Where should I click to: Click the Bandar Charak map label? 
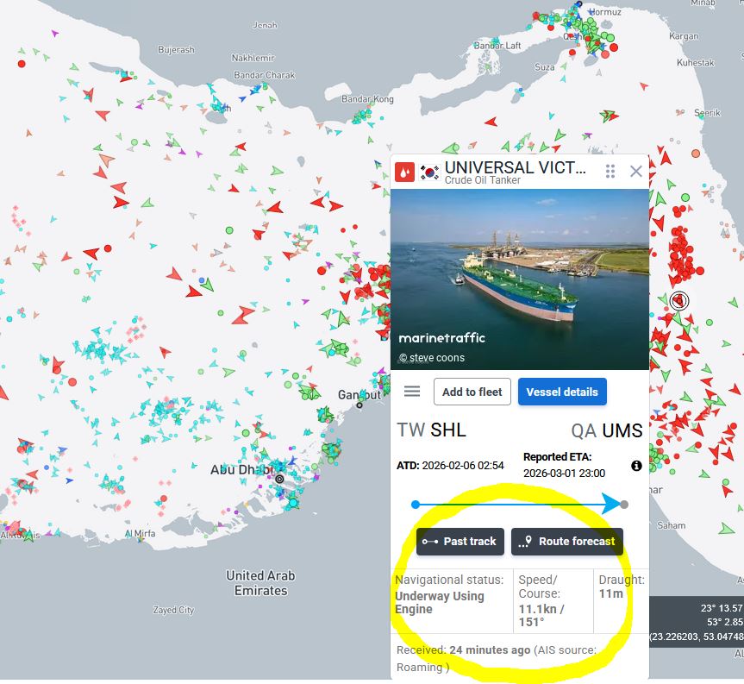point(265,75)
